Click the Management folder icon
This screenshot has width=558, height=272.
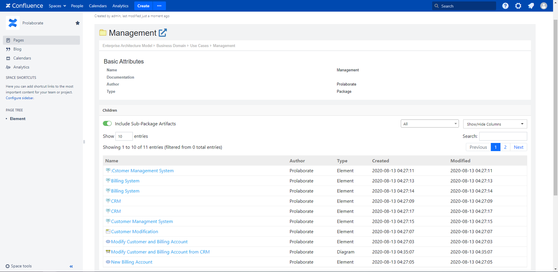click(103, 33)
